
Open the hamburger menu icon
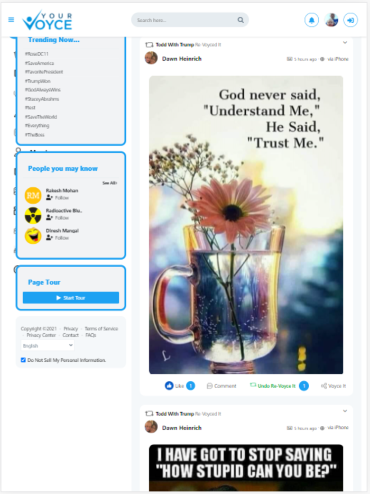pyautogui.click(x=11, y=20)
